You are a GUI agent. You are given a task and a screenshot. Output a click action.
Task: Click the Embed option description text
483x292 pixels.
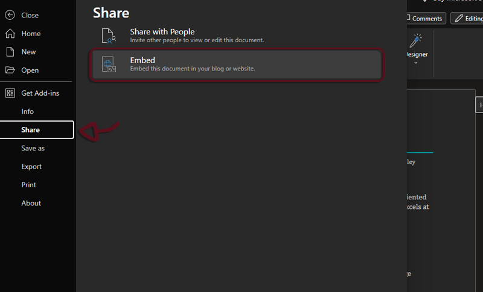[193, 69]
